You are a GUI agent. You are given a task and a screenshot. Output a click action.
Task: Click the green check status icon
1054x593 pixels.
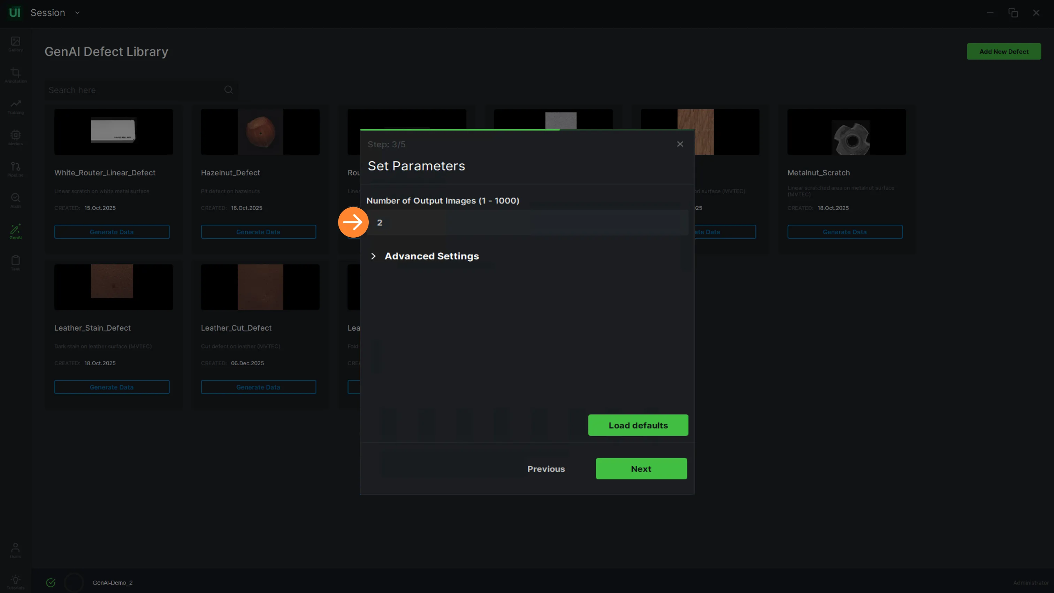pyautogui.click(x=51, y=583)
